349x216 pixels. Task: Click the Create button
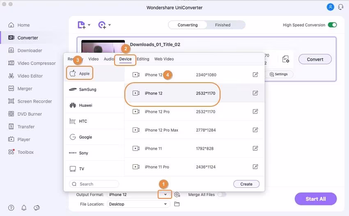coord(246,184)
